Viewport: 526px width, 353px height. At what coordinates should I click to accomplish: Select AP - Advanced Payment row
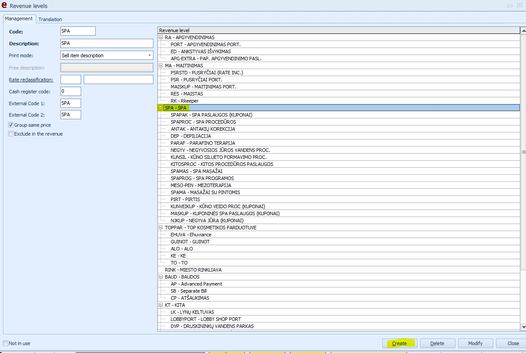point(339,284)
